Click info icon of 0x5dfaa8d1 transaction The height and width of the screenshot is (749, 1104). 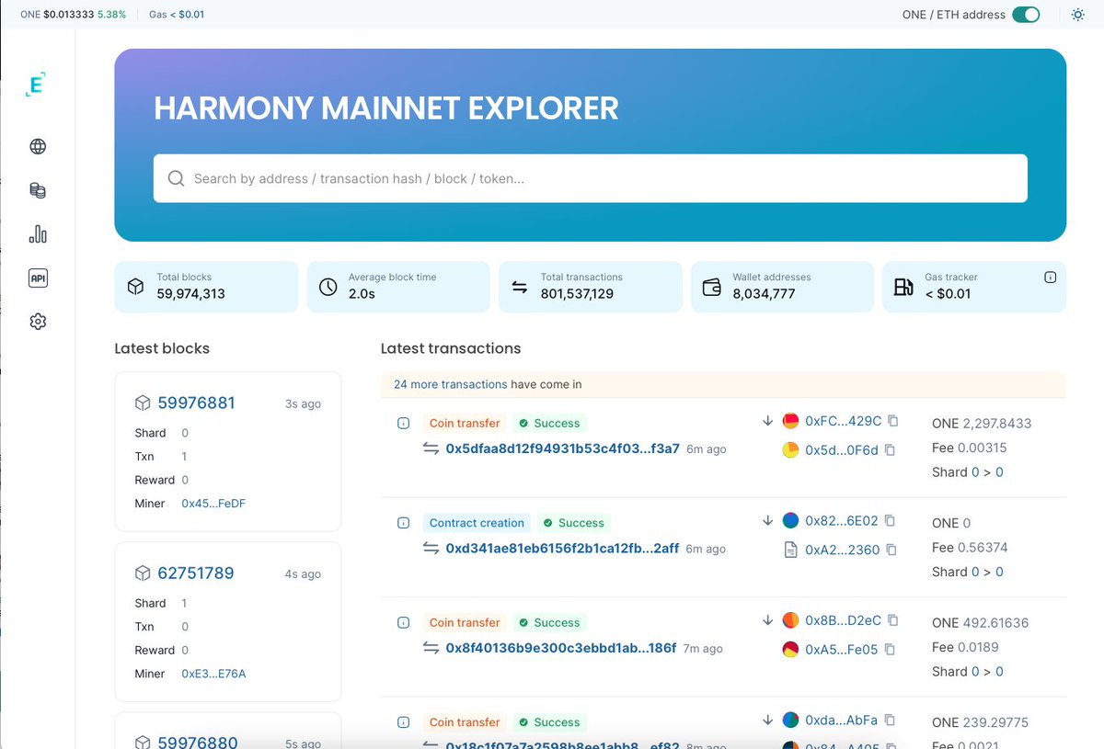[403, 424]
